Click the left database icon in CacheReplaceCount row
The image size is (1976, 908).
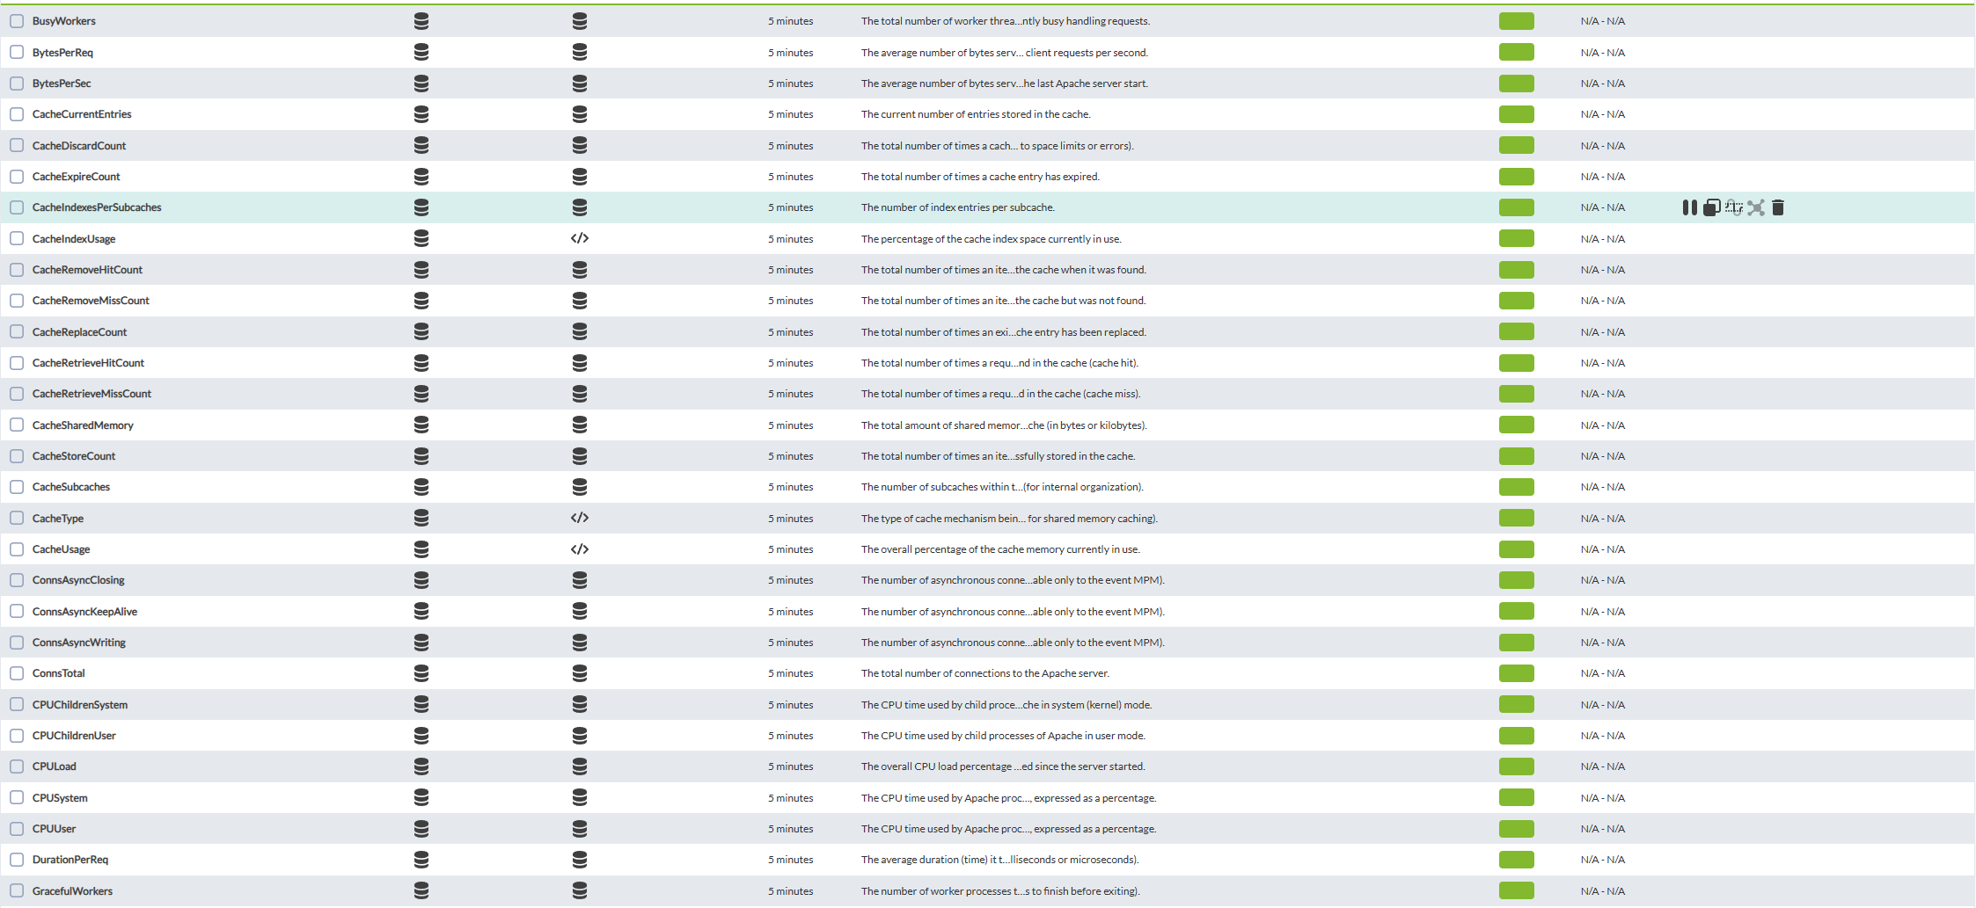click(x=421, y=331)
